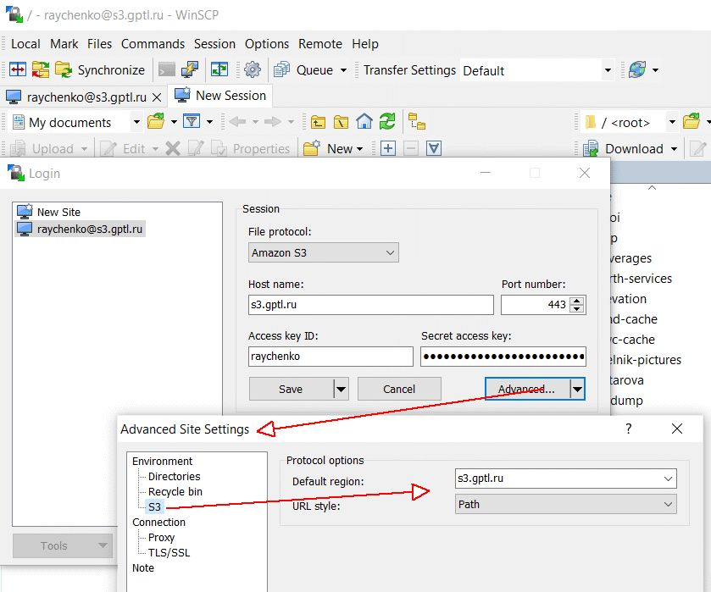Expand the Download dropdown arrow
This screenshot has width=711, height=592.
coord(674,149)
